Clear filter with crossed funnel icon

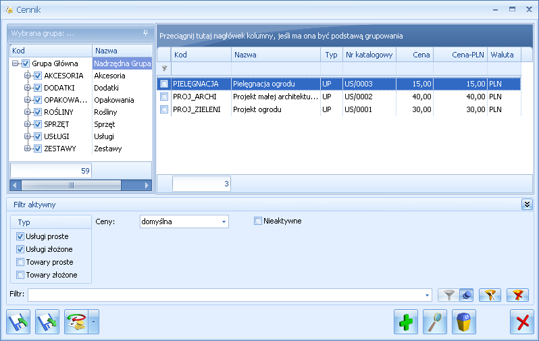point(517,295)
